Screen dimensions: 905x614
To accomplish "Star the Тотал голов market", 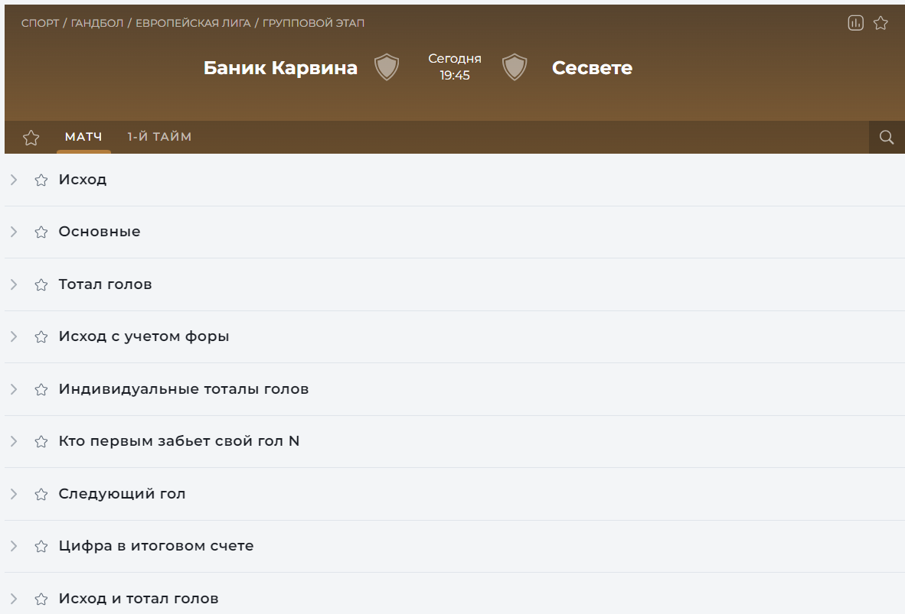I will [41, 284].
